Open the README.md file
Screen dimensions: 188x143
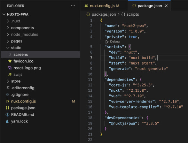(23, 114)
